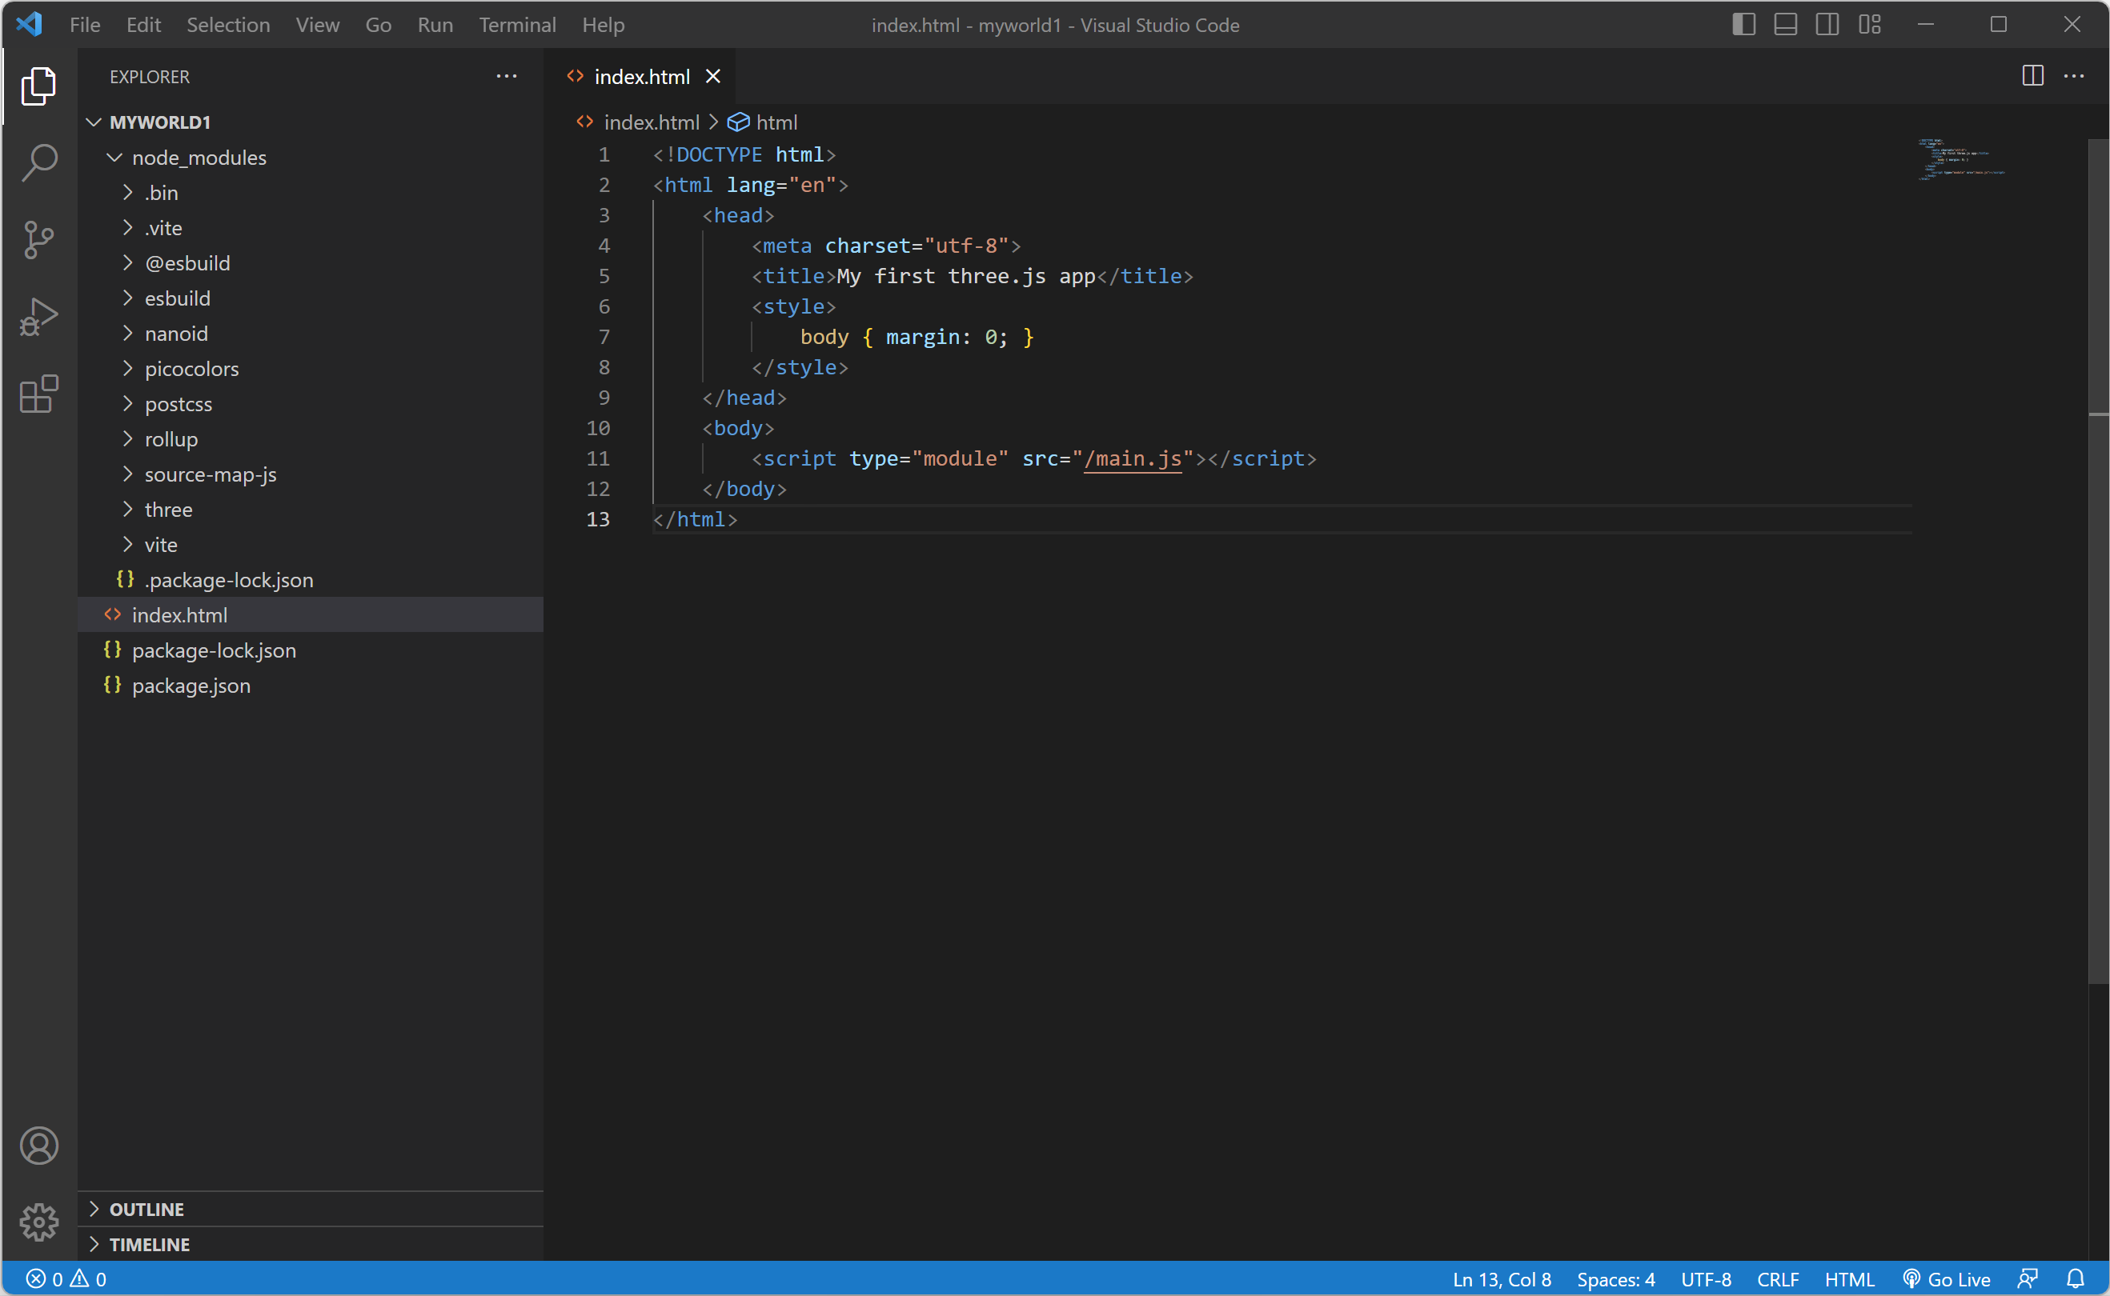Open the Source Control view

click(x=38, y=239)
